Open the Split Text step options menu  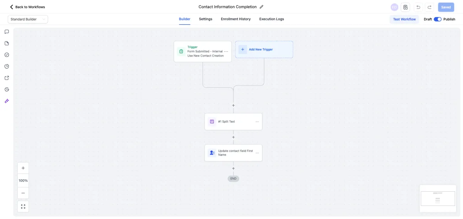257,122
